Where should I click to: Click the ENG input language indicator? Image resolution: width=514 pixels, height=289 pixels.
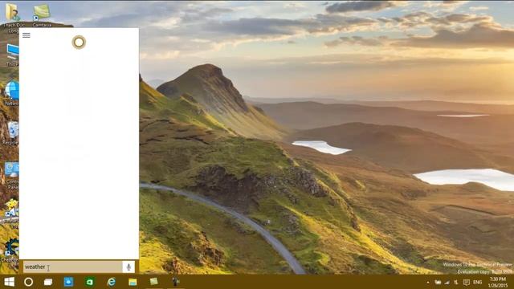tap(477, 282)
